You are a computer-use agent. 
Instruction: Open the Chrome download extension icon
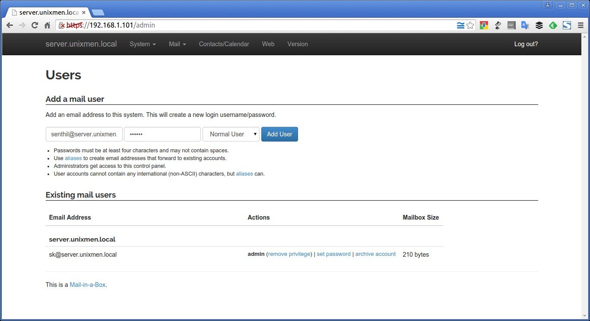[484, 25]
